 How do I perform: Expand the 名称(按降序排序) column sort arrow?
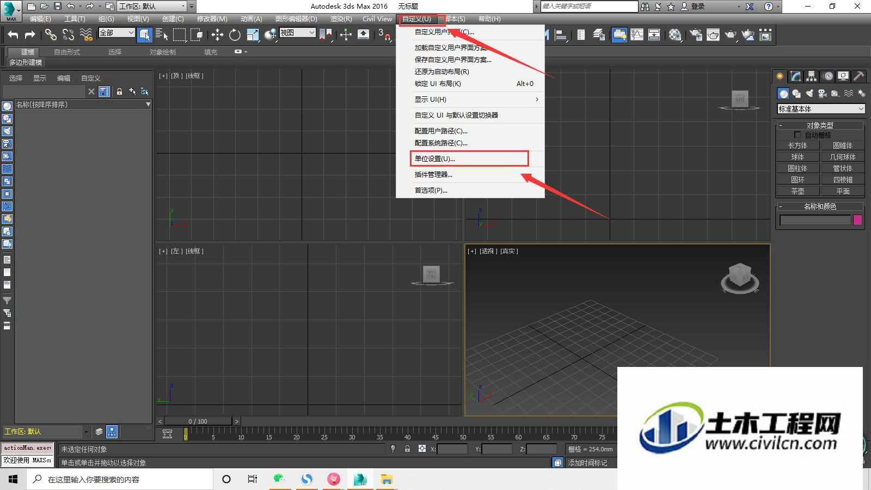click(148, 105)
